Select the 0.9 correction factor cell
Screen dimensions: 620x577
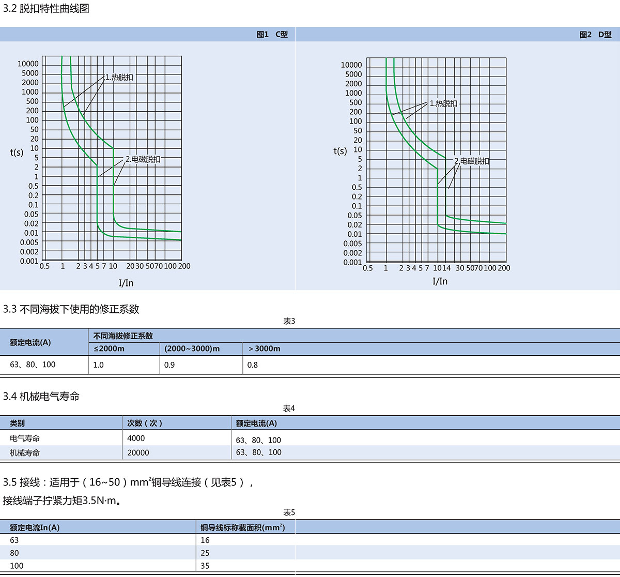(169, 365)
